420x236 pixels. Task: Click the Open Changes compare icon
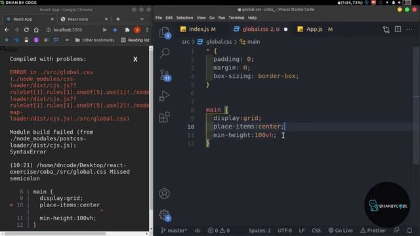[386, 29]
